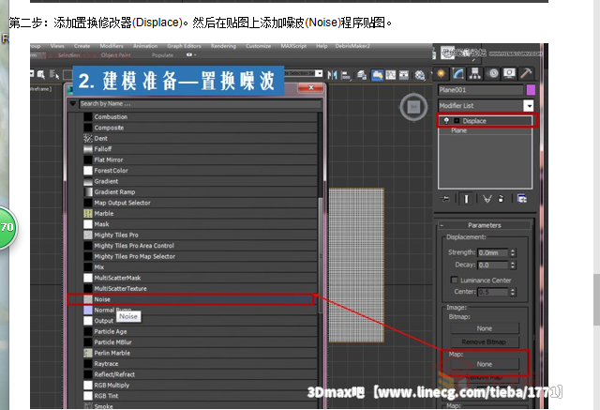This screenshot has height=410, width=600.
Task: Open Schematic View toolbar icon
Action: (x=404, y=75)
